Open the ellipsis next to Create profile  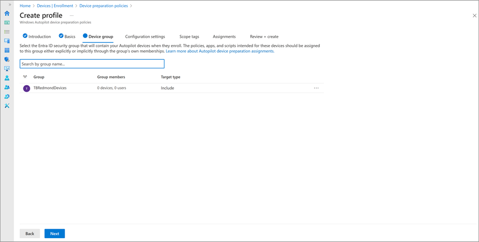(71, 15)
